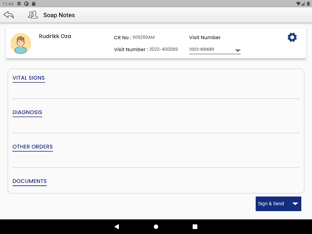Open settings via gear icon
Viewport: 312px width, 234px height.
[x=292, y=37]
